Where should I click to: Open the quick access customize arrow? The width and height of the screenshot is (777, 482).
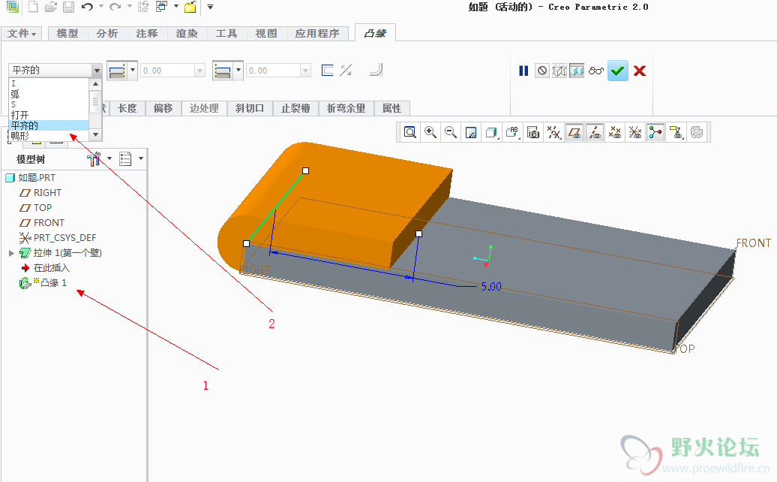(210, 7)
